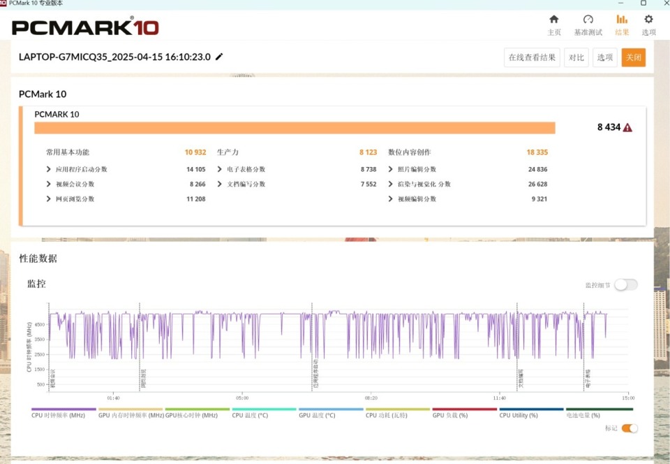Click the 生产力 score 8 123
The height and width of the screenshot is (464, 670).
pyautogui.click(x=368, y=152)
